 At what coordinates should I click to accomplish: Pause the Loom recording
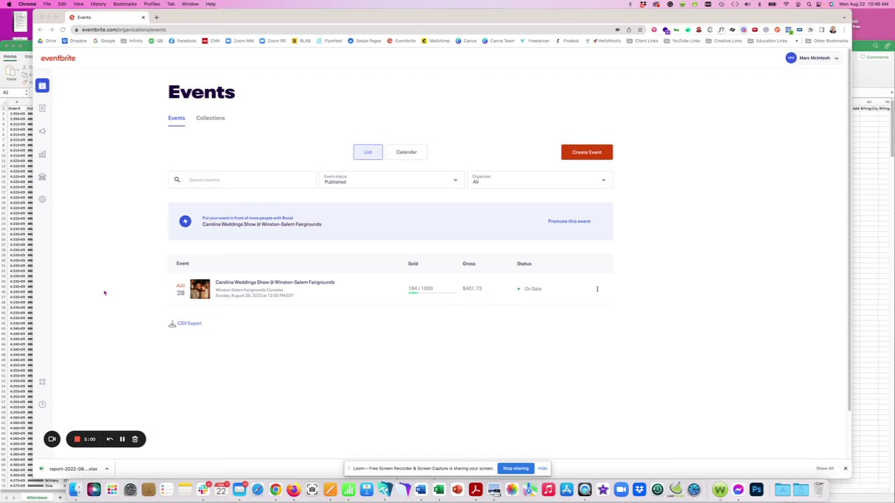coord(122,439)
